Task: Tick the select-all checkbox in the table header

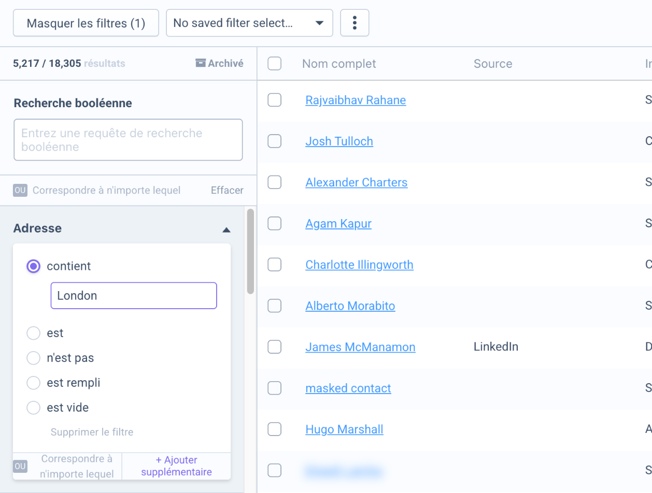Action: 274,64
